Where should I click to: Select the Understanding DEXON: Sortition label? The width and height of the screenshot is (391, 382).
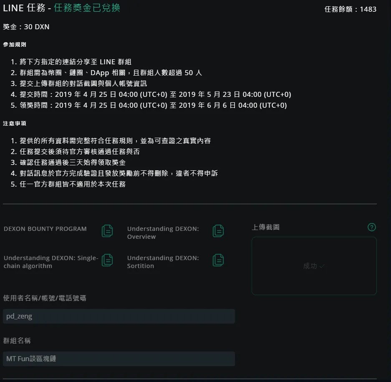(163, 262)
